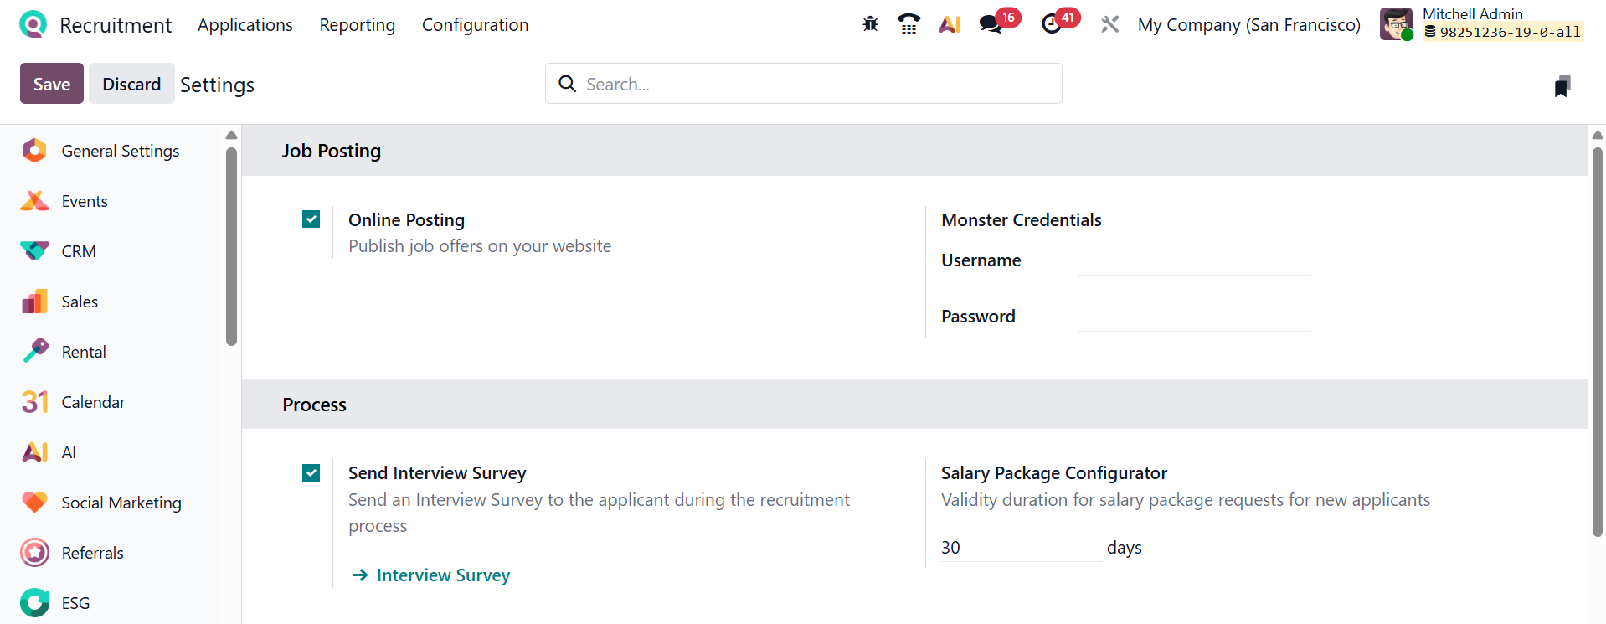Click the settings sidebar scrollbar thumb
Image resolution: width=1606 pixels, height=624 pixels.
click(232, 246)
